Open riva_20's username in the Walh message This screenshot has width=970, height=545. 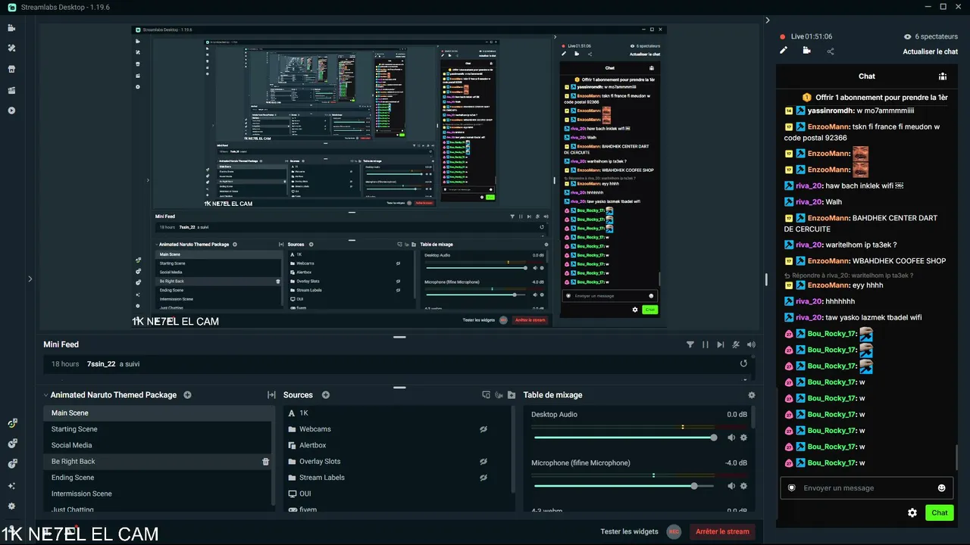[809, 202]
